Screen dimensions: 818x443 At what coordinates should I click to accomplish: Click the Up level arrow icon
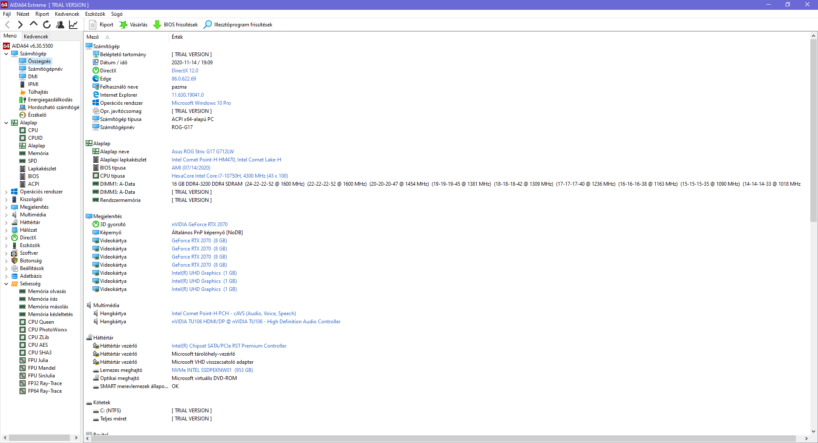pos(33,24)
